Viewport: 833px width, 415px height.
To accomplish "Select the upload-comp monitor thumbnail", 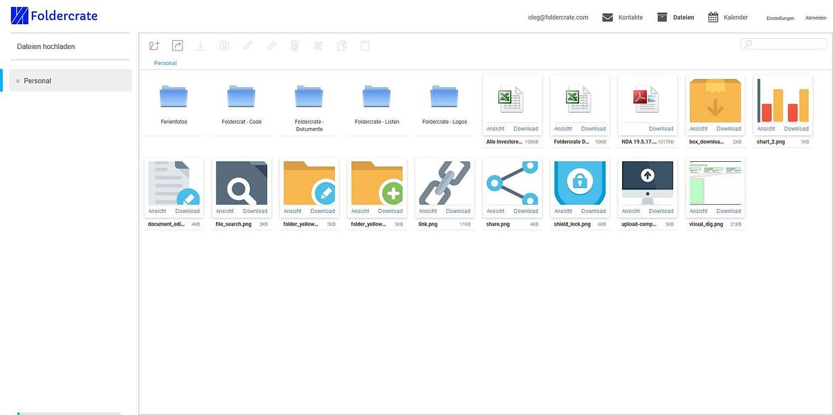I will 648,183.
